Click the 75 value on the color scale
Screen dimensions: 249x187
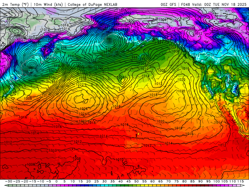176,181
